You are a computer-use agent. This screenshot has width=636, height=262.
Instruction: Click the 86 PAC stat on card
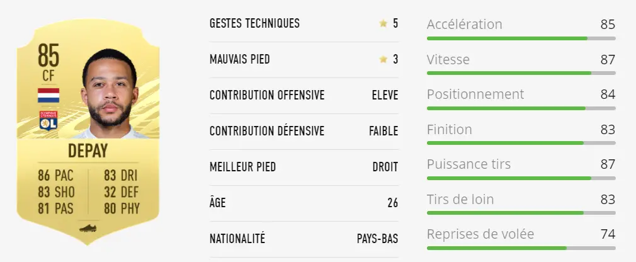click(x=55, y=176)
